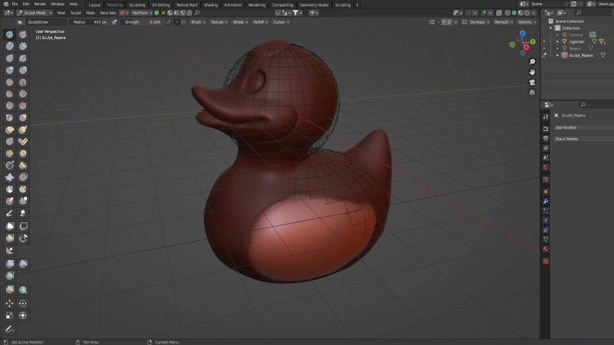Screen dimensions: 614x345
Task: Open the Material properties tab
Action: pyautogui.click(x=546, y=249)
